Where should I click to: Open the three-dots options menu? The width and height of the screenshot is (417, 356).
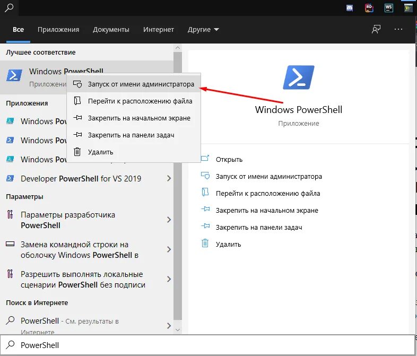398,29
